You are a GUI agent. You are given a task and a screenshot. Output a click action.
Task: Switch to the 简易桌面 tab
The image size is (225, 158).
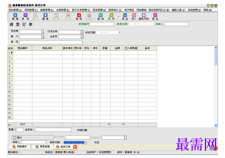(43, 147)
